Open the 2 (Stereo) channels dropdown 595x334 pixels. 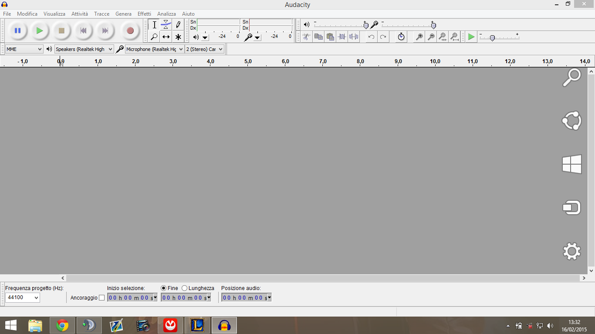pyautogui.click(x=205, y=49)
